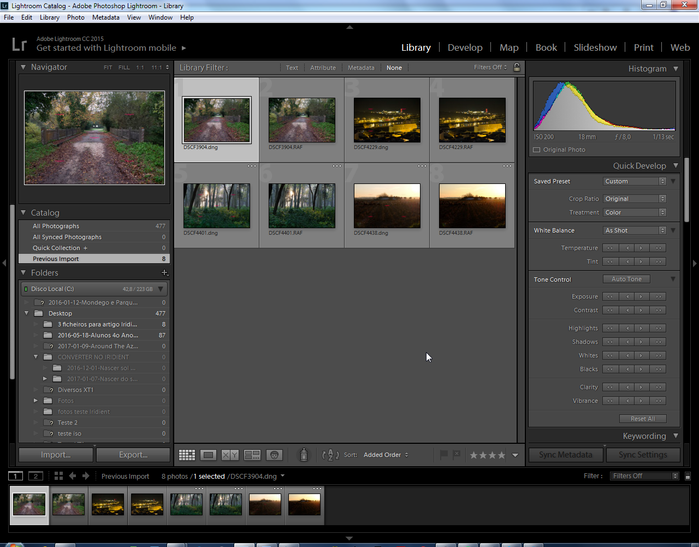Switch to Loupe view
The height and width of the screenshot is (547, 699).
pos(208,455)
